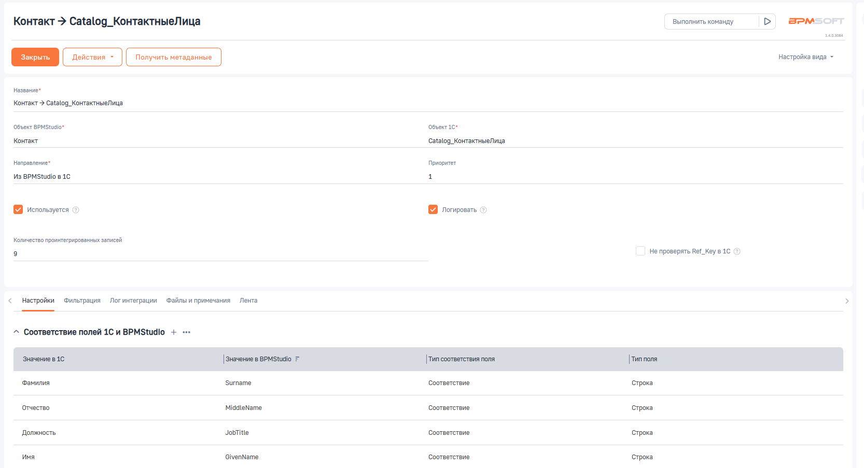Click the plus icon to add field mapping

click(x=174, y=332)
